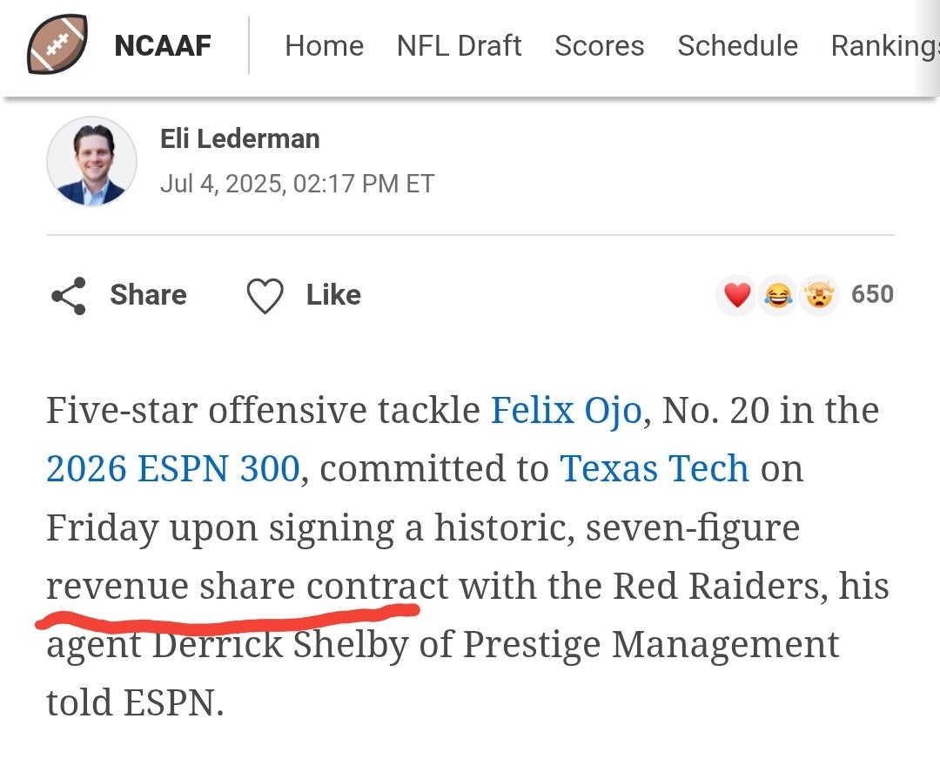Click the mind-blown reaction emoji

click(819, 296)
